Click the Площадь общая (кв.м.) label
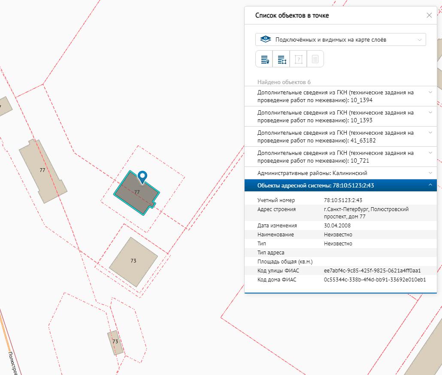The image size is (442, 375). (x=285, y=262)
